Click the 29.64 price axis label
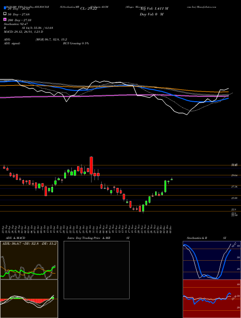The height and width of the screenshot is (318, 241). click(x=234, y=175)
